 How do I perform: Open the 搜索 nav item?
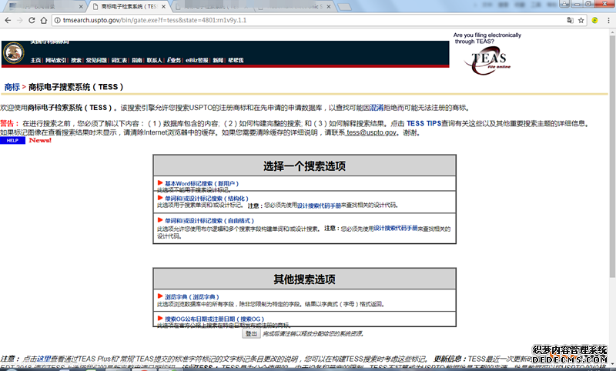(x=75, y=60)
